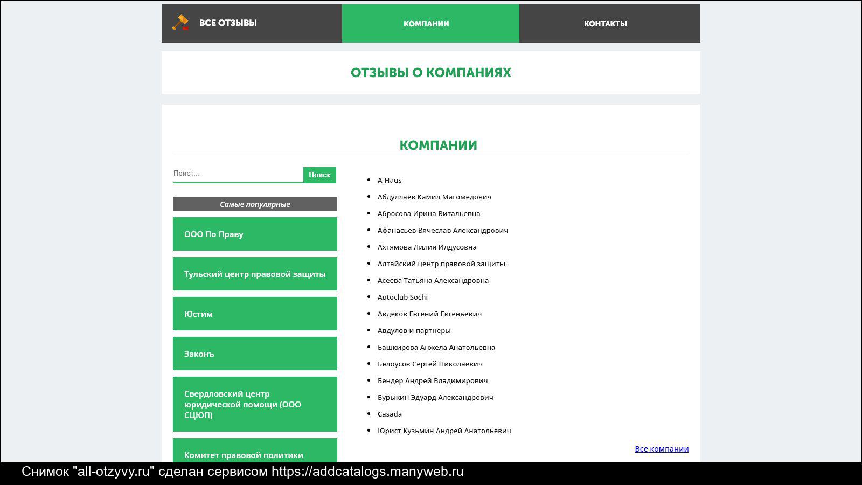This screenshot has width=862, height=485.
Task: Click the gavel logo icon
Action: 180,22
